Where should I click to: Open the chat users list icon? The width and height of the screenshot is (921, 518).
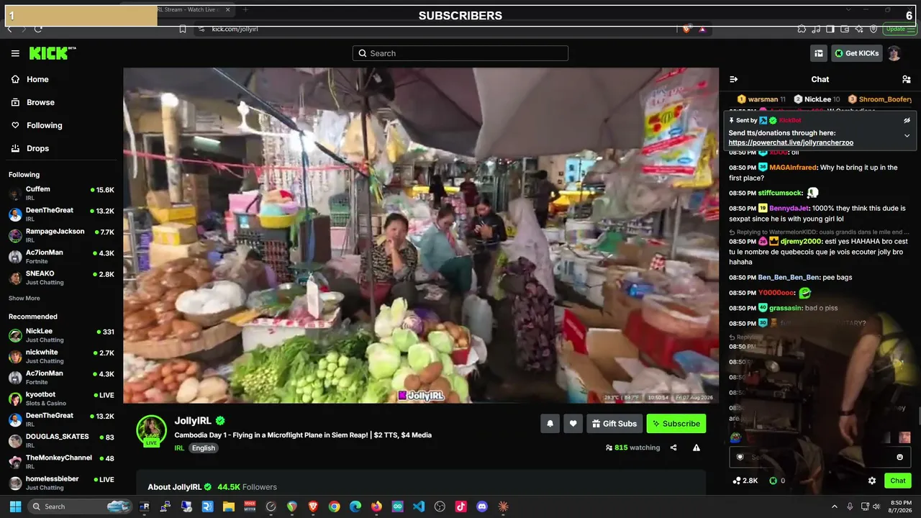pos(906,79)
